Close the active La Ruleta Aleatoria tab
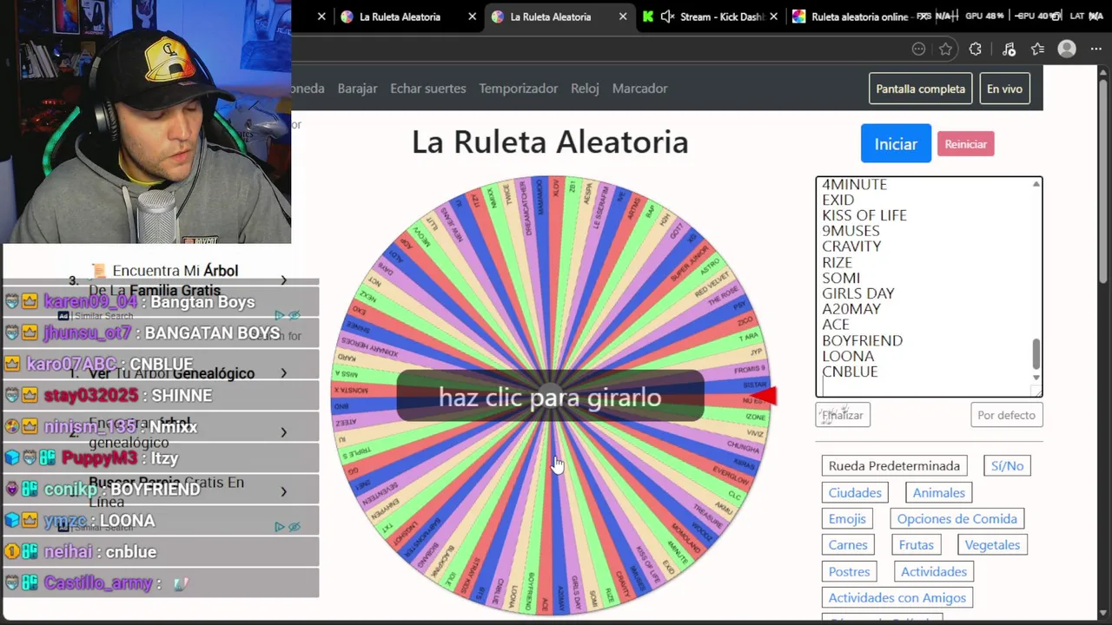This screenshot has height=625, width=1112. coord(623,16)
